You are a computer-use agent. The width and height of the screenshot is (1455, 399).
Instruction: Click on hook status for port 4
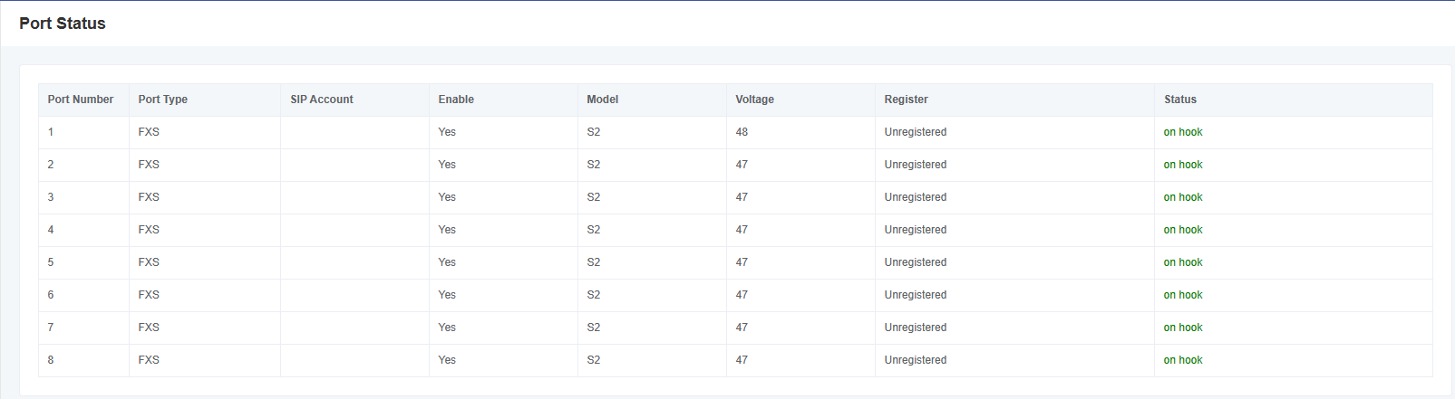coord(1183,230)
